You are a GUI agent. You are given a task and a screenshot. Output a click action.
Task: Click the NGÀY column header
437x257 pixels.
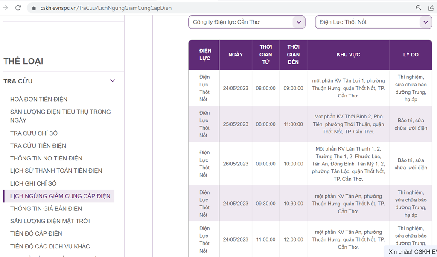click(x=236, y=54)
